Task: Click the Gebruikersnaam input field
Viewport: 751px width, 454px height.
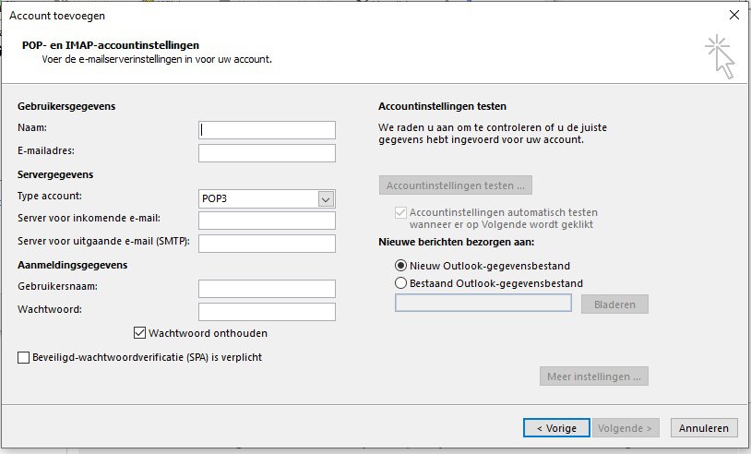Action: (267, 289)
